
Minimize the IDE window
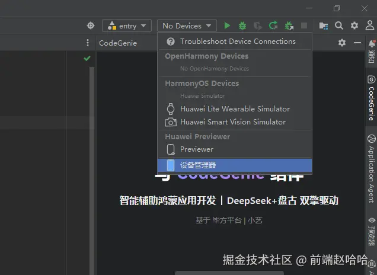[x=309, y=8]
